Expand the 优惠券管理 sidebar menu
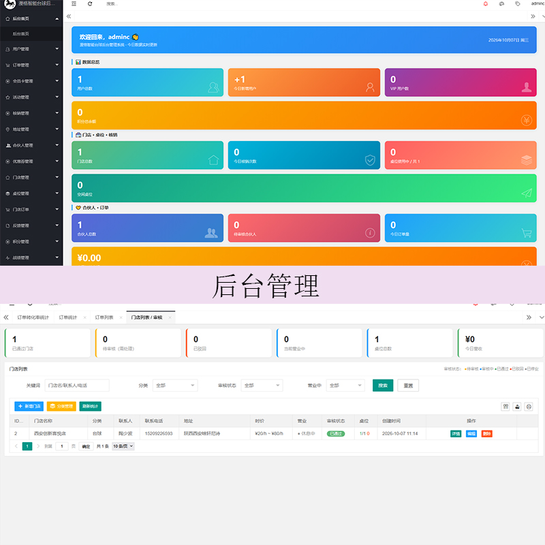Image resolution: width=545 pixels, height=545 pixels. click(x=57, y=161)
